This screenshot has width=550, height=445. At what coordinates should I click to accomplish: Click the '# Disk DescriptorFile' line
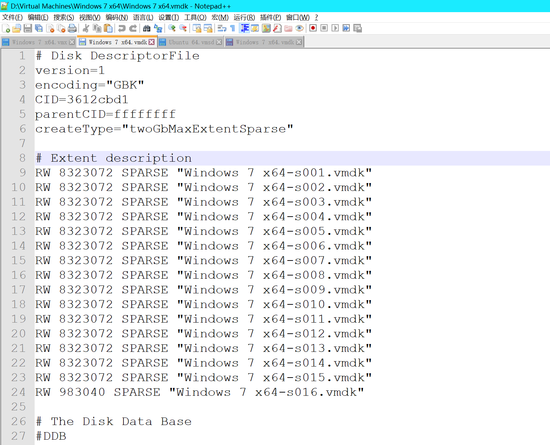click(x=117, y=56)
